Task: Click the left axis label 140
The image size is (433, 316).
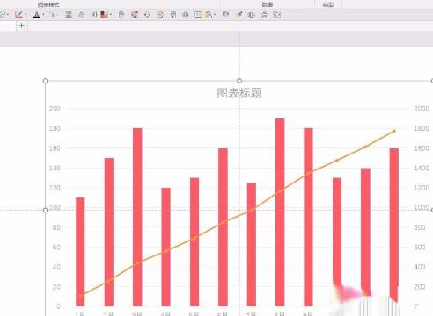Action: [55, 168]
